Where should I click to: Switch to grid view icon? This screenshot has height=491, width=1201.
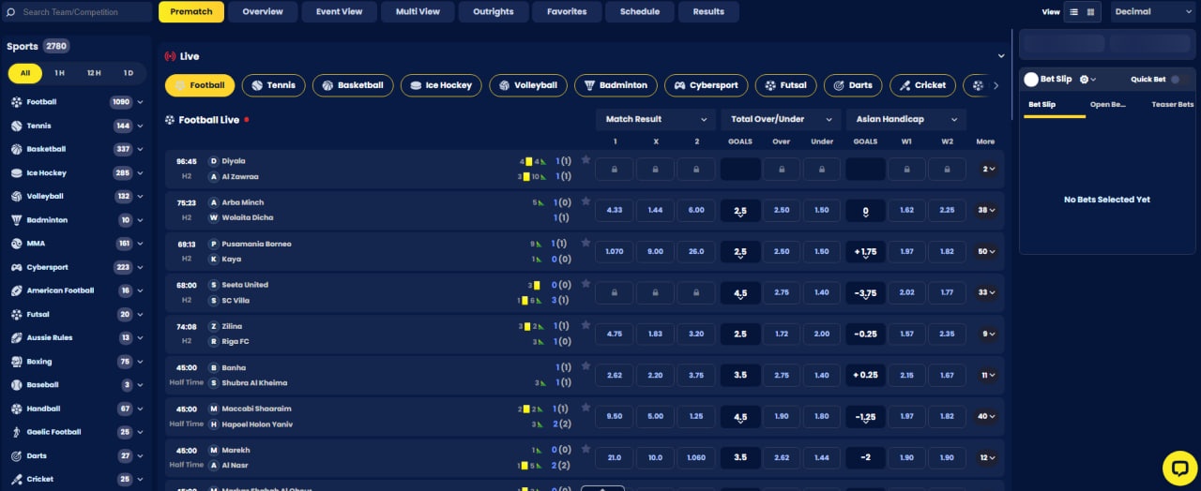click(1090, 12)
